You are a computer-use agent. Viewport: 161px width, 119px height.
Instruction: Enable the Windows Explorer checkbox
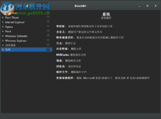(x=48, y=40)
